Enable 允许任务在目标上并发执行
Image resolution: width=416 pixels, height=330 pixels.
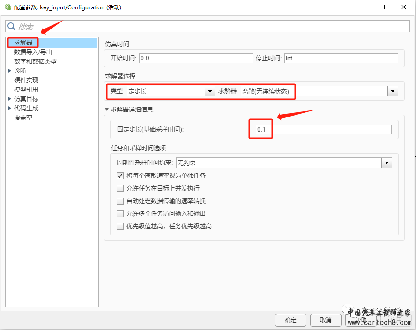tap(120, 189)
